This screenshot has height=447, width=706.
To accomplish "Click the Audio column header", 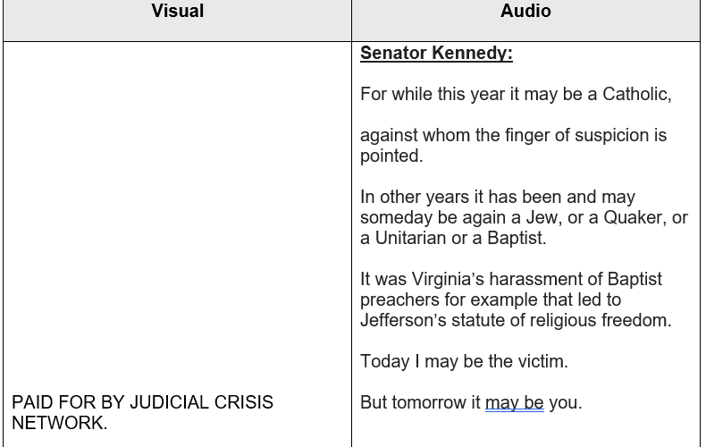I will click(x=525, y=11).
